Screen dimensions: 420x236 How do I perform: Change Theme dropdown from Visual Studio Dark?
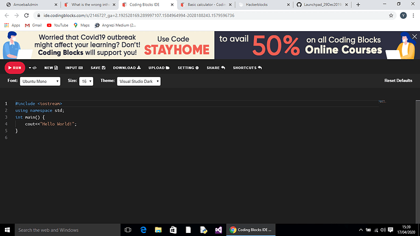point(139,81)
